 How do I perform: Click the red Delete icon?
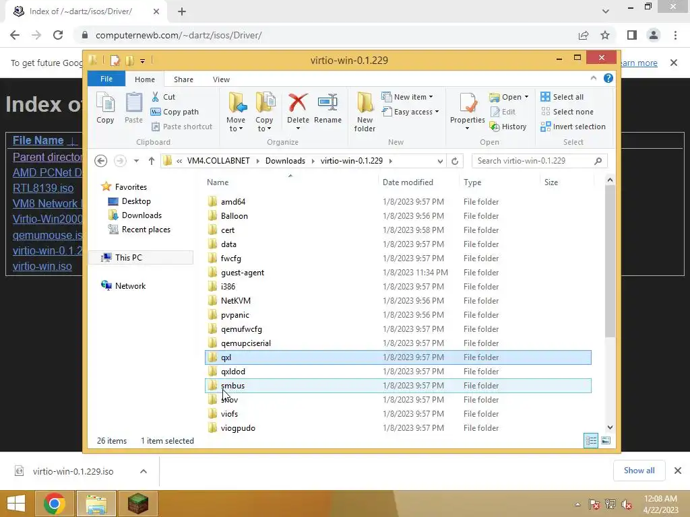pos(298,103)
